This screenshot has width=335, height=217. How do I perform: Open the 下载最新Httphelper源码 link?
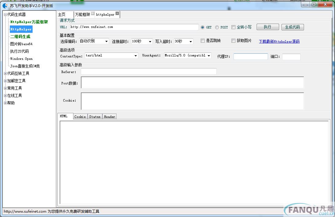pos(279,41)
